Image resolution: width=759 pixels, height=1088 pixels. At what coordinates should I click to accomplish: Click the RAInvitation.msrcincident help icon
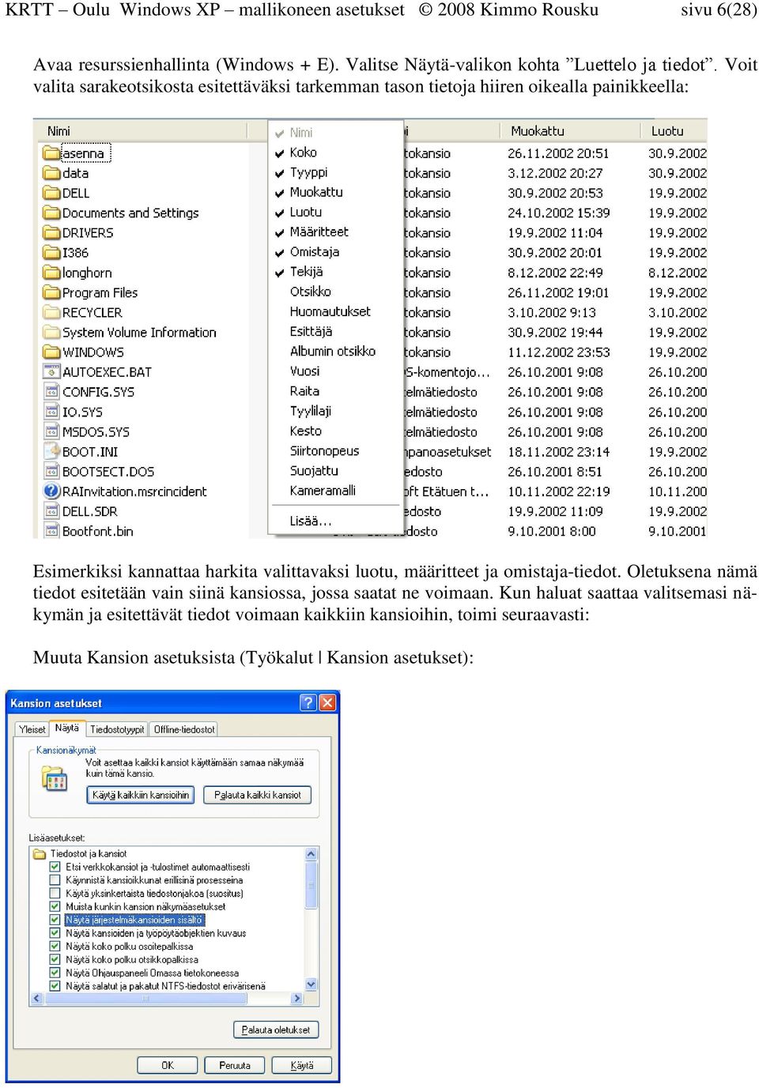(51, 491)
